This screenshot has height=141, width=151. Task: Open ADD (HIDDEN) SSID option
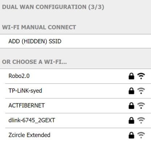click(x=75, y=41)
